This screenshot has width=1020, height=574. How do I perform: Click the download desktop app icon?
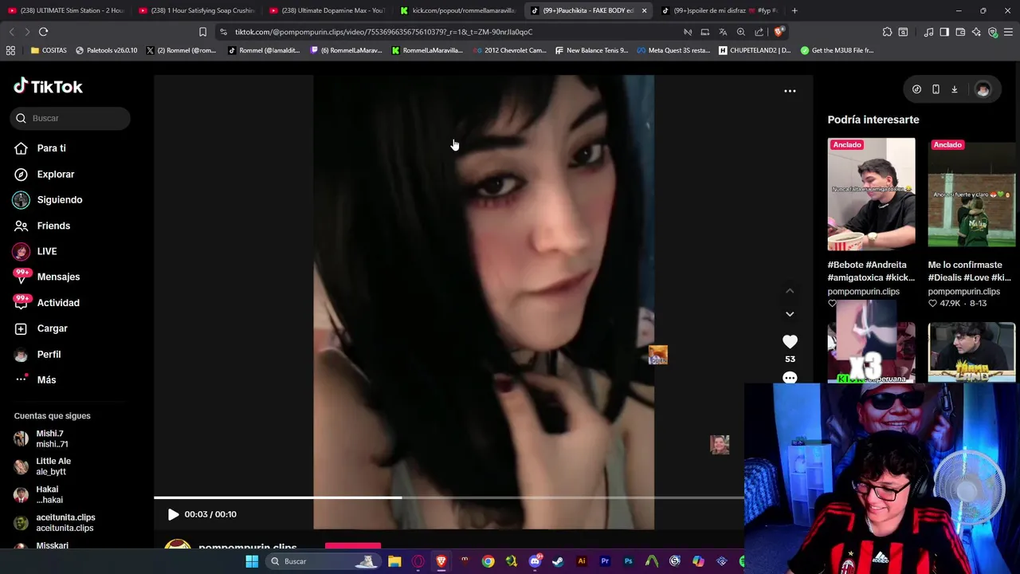click(954, 89)
